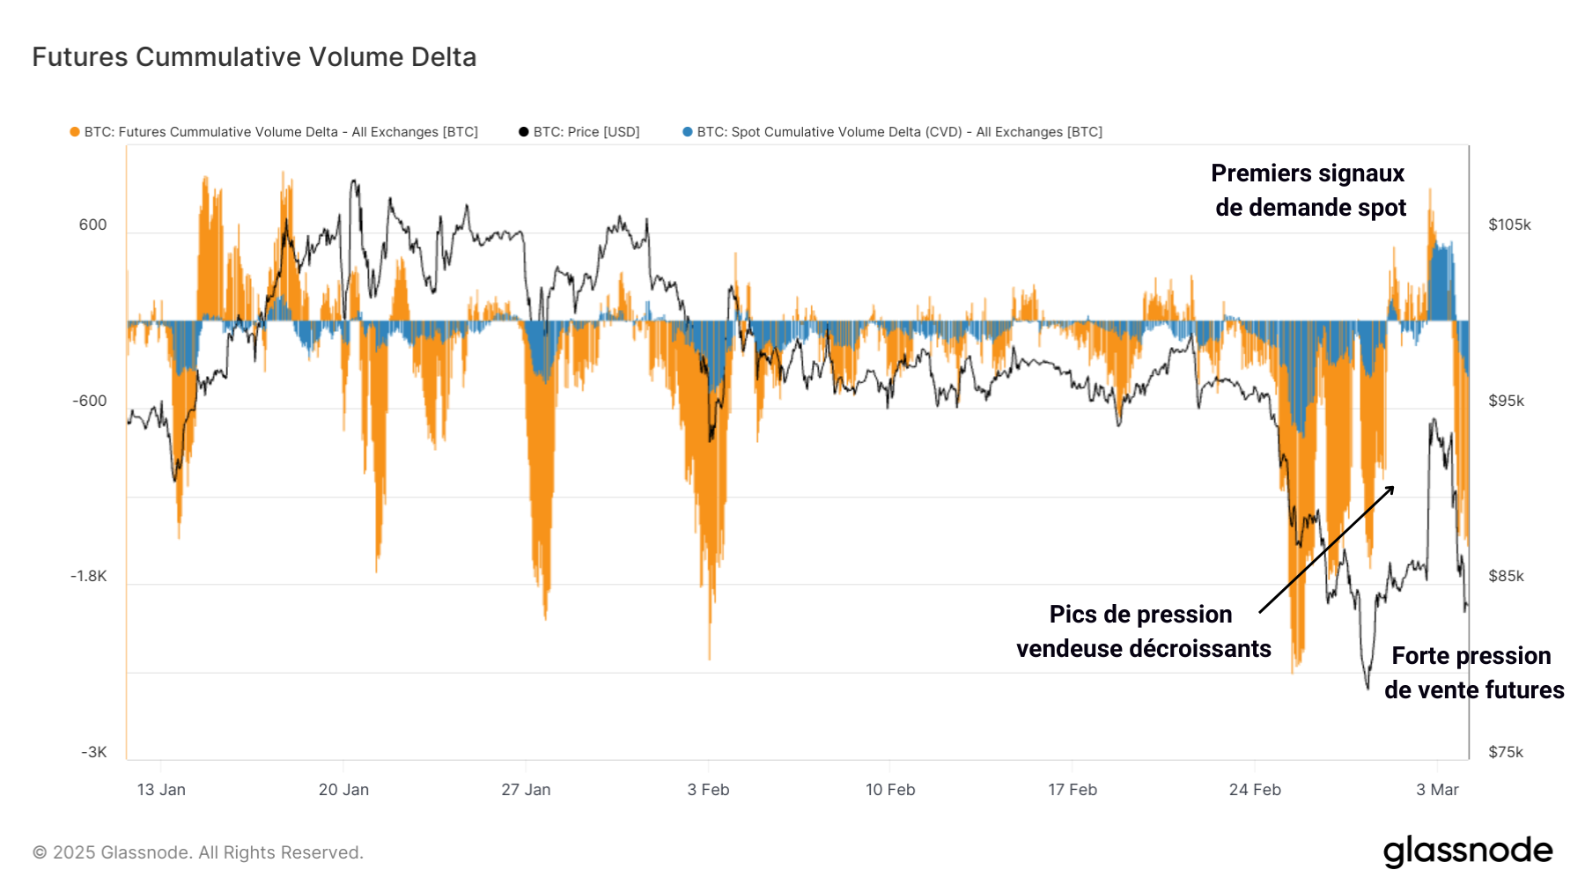The width and height of the screenshot is (1585, 892).
Task: Click the $75k price axis label
Action: coord(1506,752)
